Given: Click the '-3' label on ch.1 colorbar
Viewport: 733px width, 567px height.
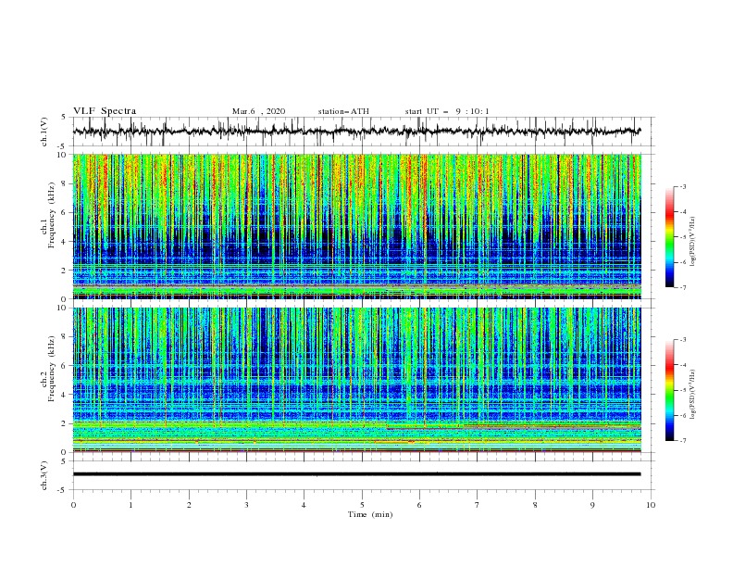Looking at the screenshot, I should (x=682, y=186).
